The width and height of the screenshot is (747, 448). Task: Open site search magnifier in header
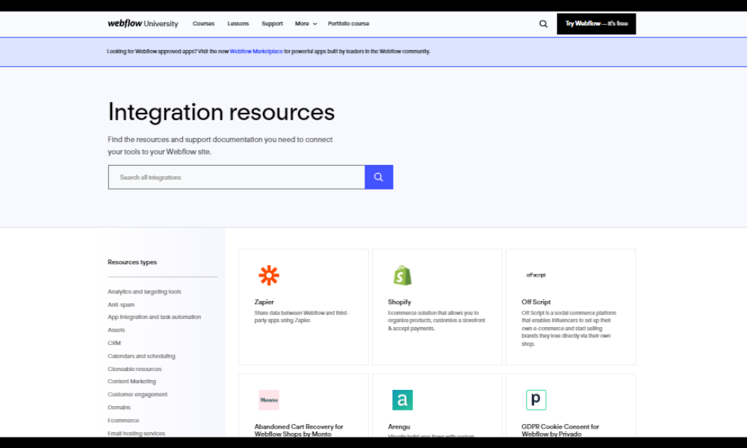coord(543,24)
